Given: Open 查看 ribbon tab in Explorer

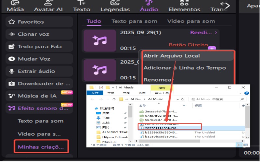Looking at the screenshot, I should (x=142, y=93).
